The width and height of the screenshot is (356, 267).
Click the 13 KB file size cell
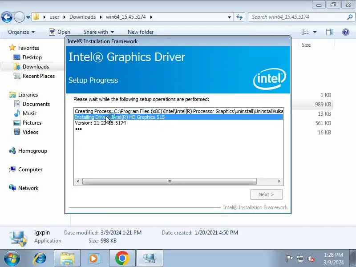tap(324, 114)
